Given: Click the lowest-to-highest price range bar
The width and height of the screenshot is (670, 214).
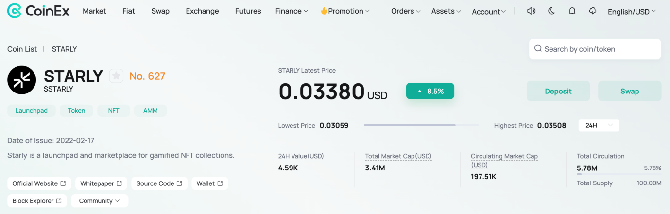Looking at the screenshot, I should 421,125.
